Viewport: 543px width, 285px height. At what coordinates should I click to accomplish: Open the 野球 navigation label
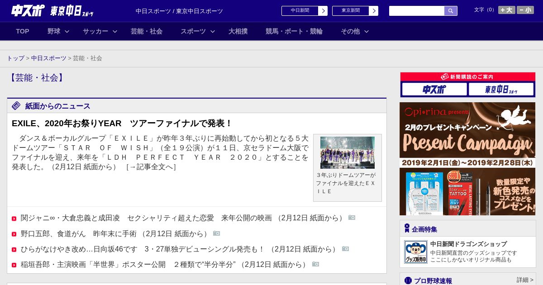54,31
